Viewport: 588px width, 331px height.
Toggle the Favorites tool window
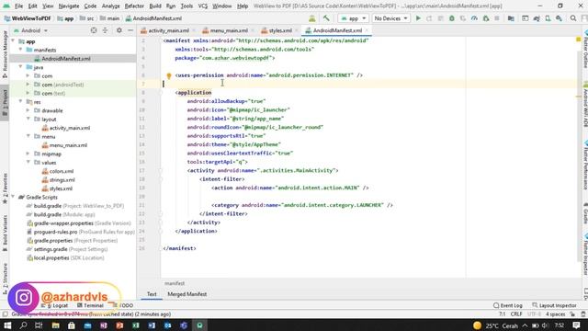click(5, 188)
